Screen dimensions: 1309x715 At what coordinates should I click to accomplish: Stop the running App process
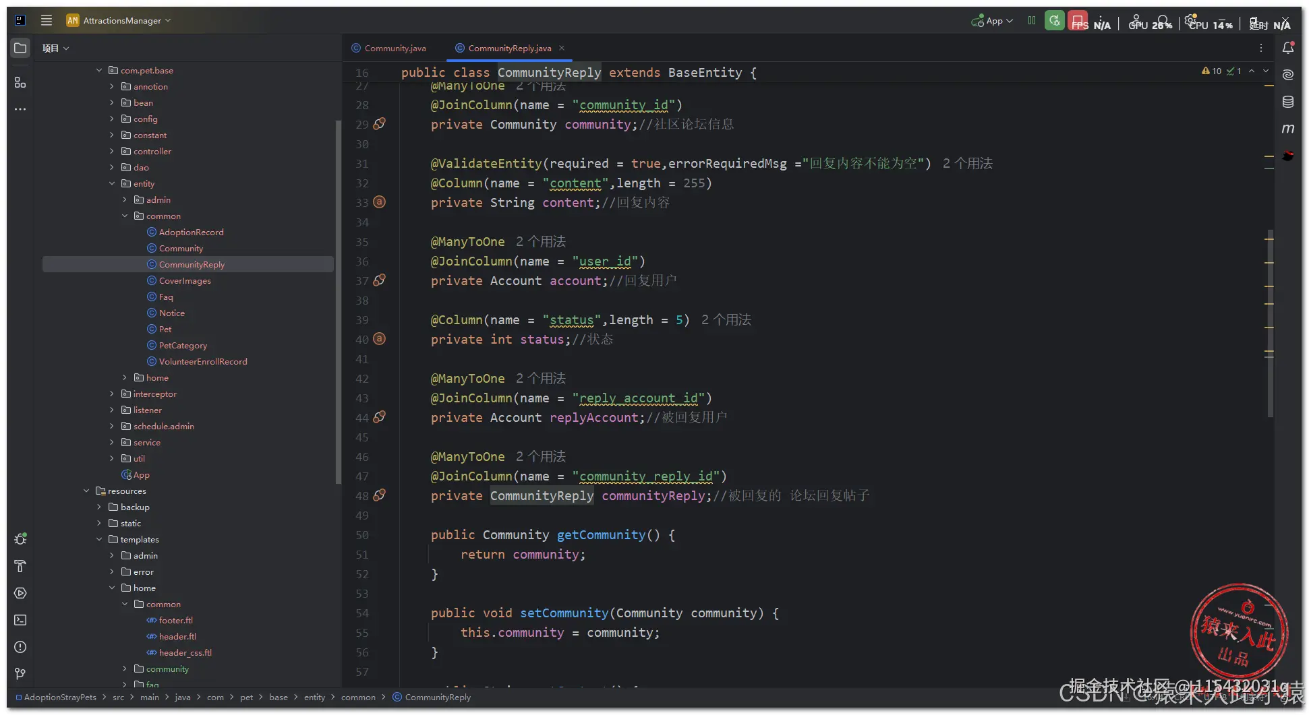(1078, 20)
